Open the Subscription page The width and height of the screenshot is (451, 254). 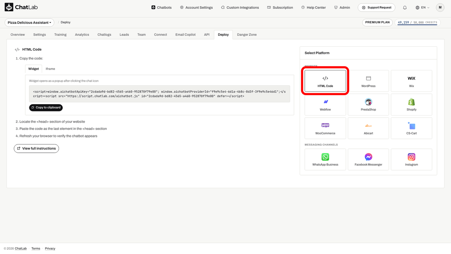tap(280, 8)
